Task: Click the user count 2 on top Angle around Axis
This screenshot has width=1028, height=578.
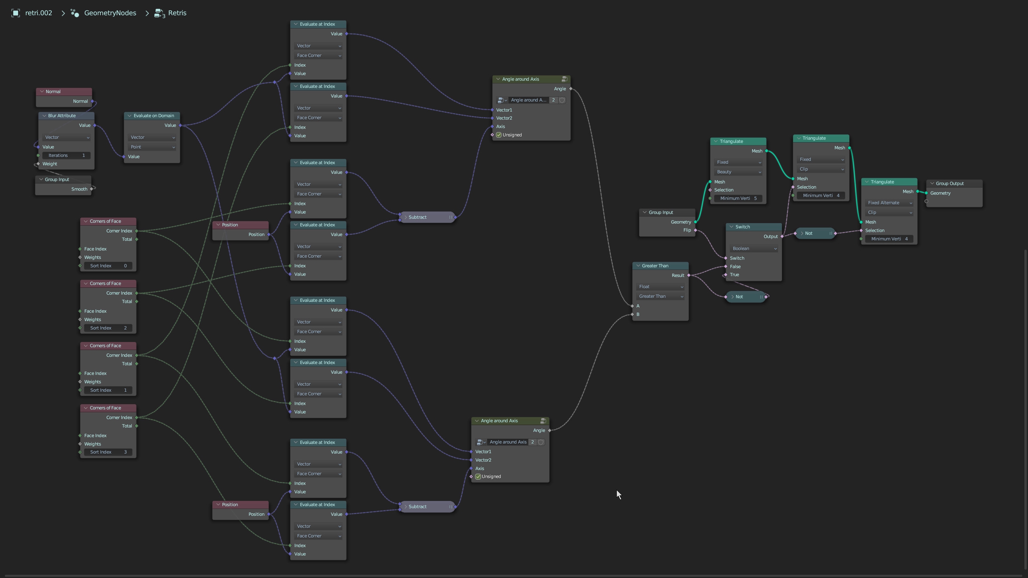Action: 553,100
